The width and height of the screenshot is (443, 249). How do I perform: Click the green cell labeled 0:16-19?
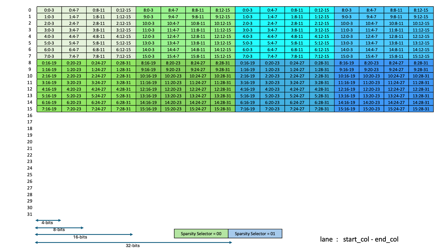point(49,63)
